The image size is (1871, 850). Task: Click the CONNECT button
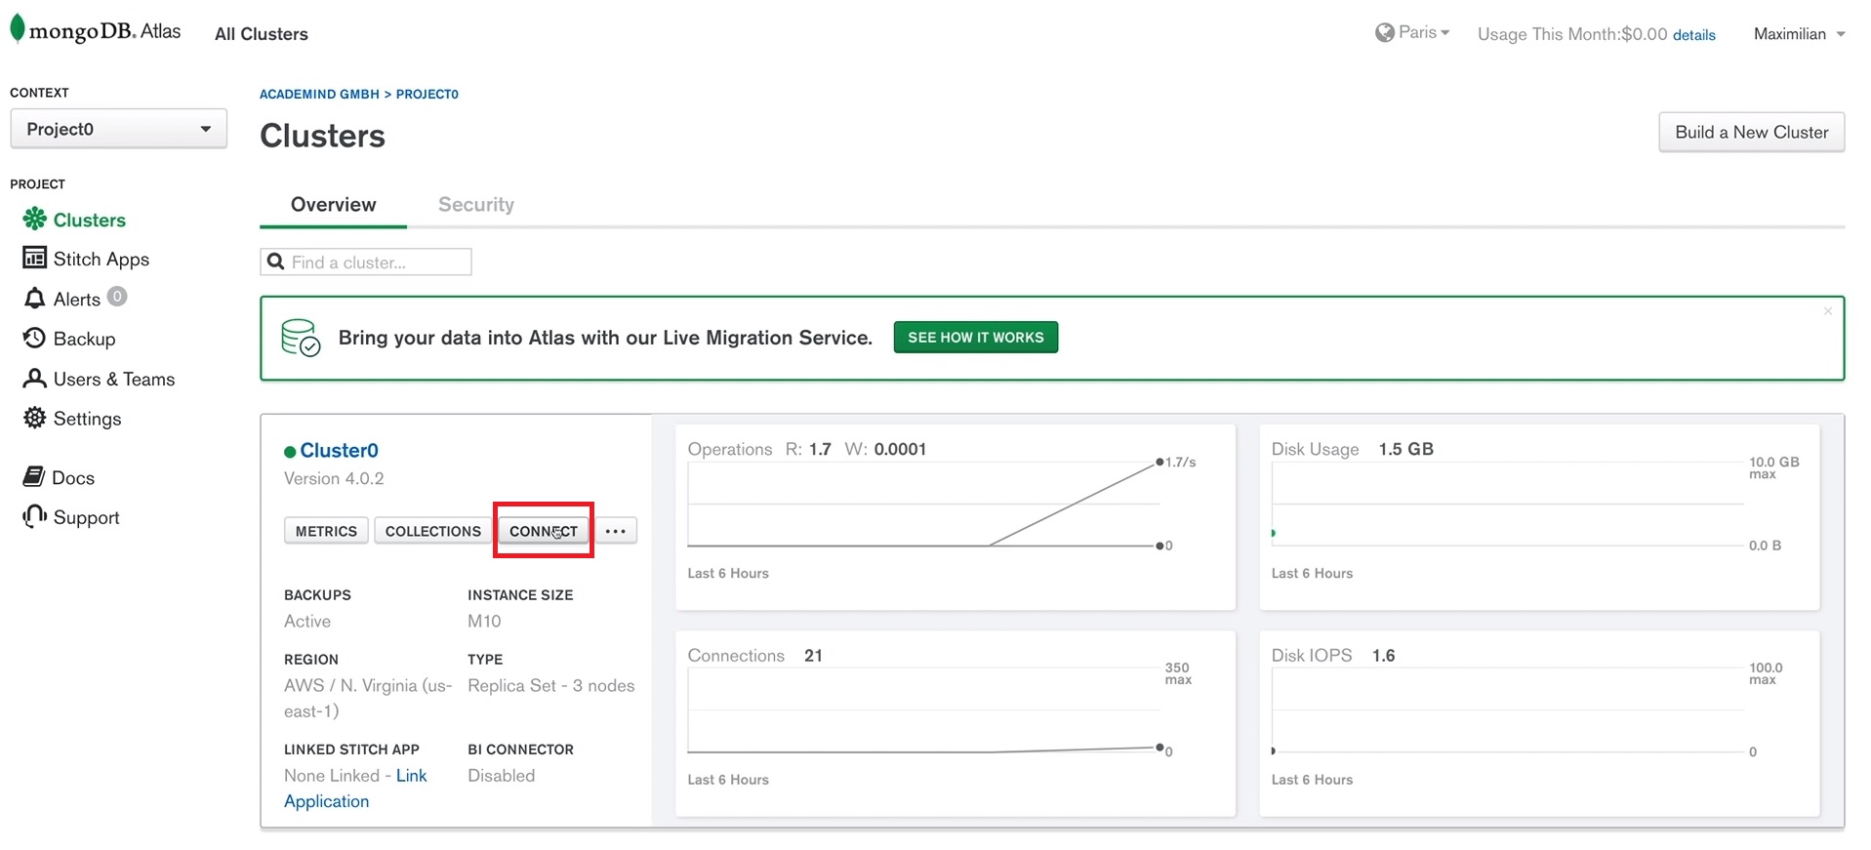pos(544,531)
